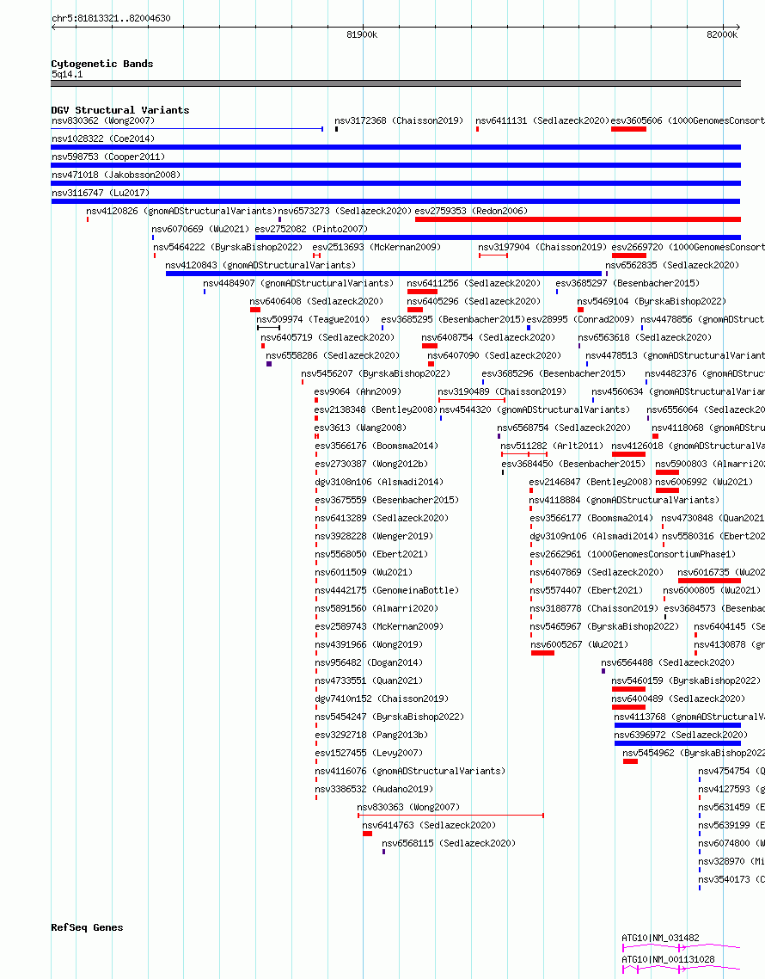Click nsv4120826 gnomADStructuralVariants label

coord(181,211)
